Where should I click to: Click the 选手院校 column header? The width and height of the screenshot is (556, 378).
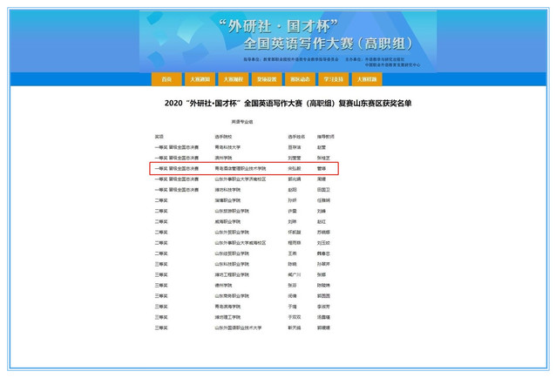(225, 137)
